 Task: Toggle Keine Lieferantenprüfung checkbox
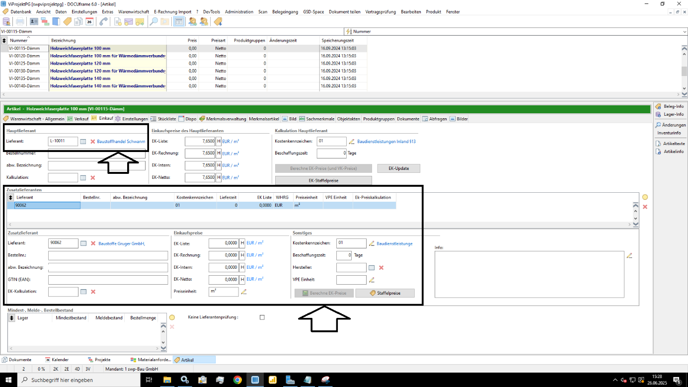(x=262, y=317)
